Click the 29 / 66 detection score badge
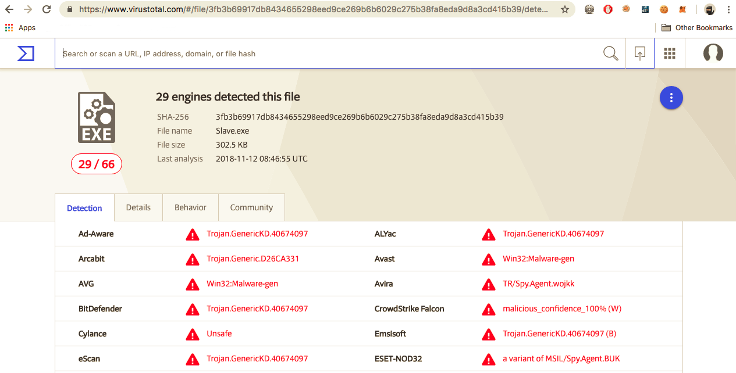The height and width of the screenshot is (373, 736). pos(97,164)
